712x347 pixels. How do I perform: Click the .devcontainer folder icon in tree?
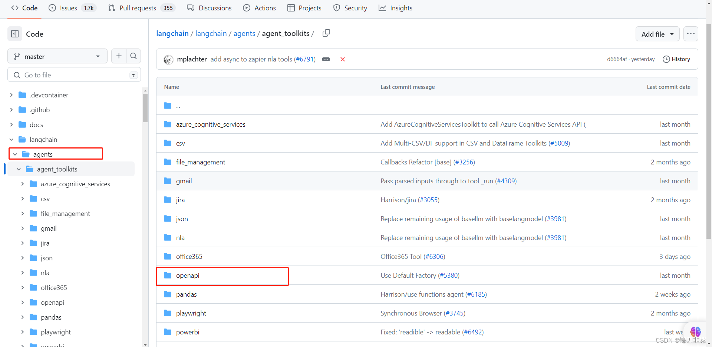click(x=22, y=95)
